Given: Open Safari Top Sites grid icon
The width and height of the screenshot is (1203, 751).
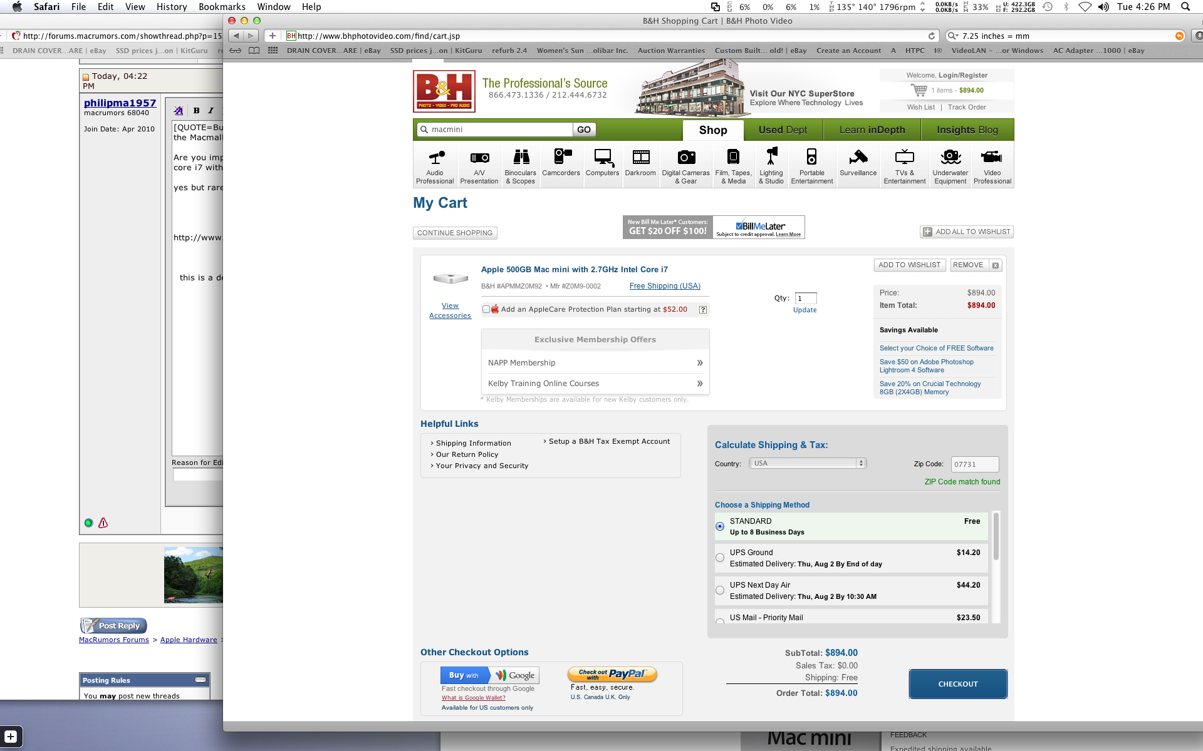Looking at the screenshot, I should point(273,51).
